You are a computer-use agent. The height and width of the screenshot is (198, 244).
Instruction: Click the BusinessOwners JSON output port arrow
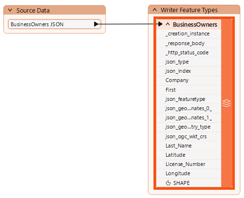[x=96, y=24]
